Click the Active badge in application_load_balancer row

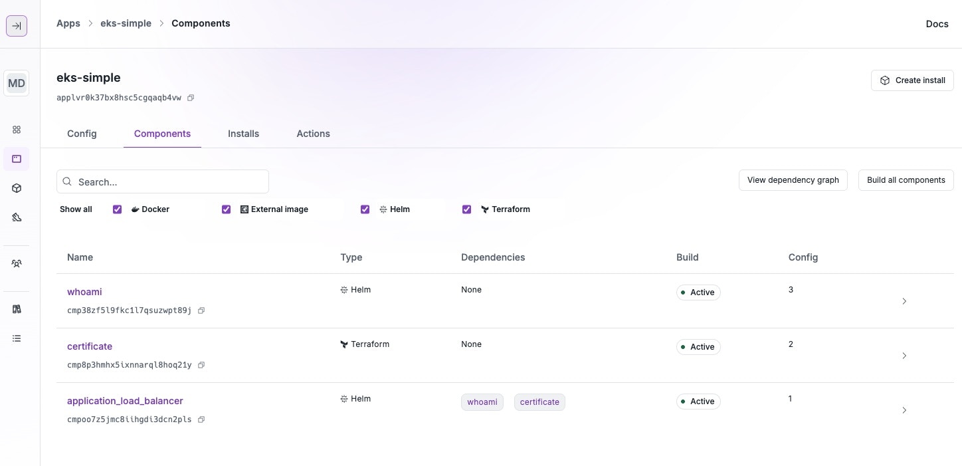point(698,402)
